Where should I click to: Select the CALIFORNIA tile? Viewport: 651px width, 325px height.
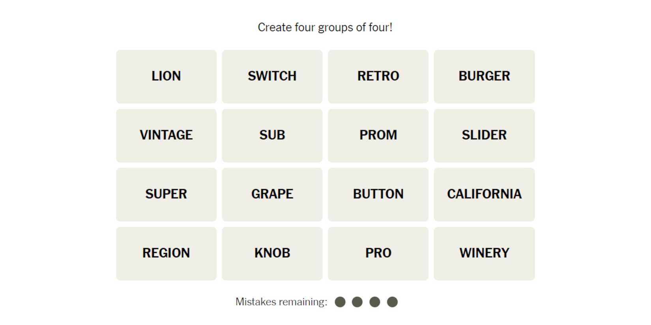point(484,194)
